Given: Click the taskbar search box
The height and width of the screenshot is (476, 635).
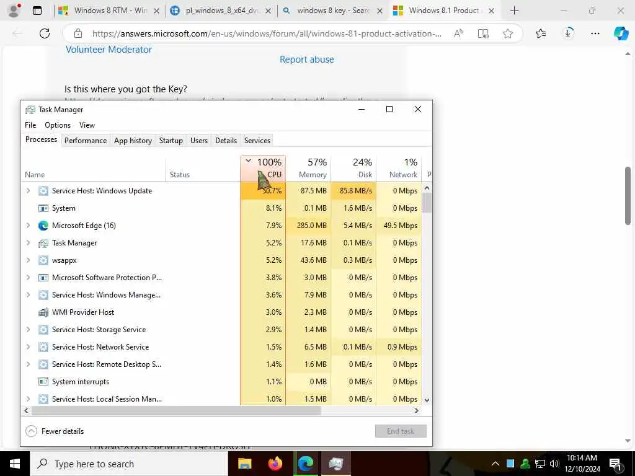Looking at the screenshot, I should tap(129, 464).
